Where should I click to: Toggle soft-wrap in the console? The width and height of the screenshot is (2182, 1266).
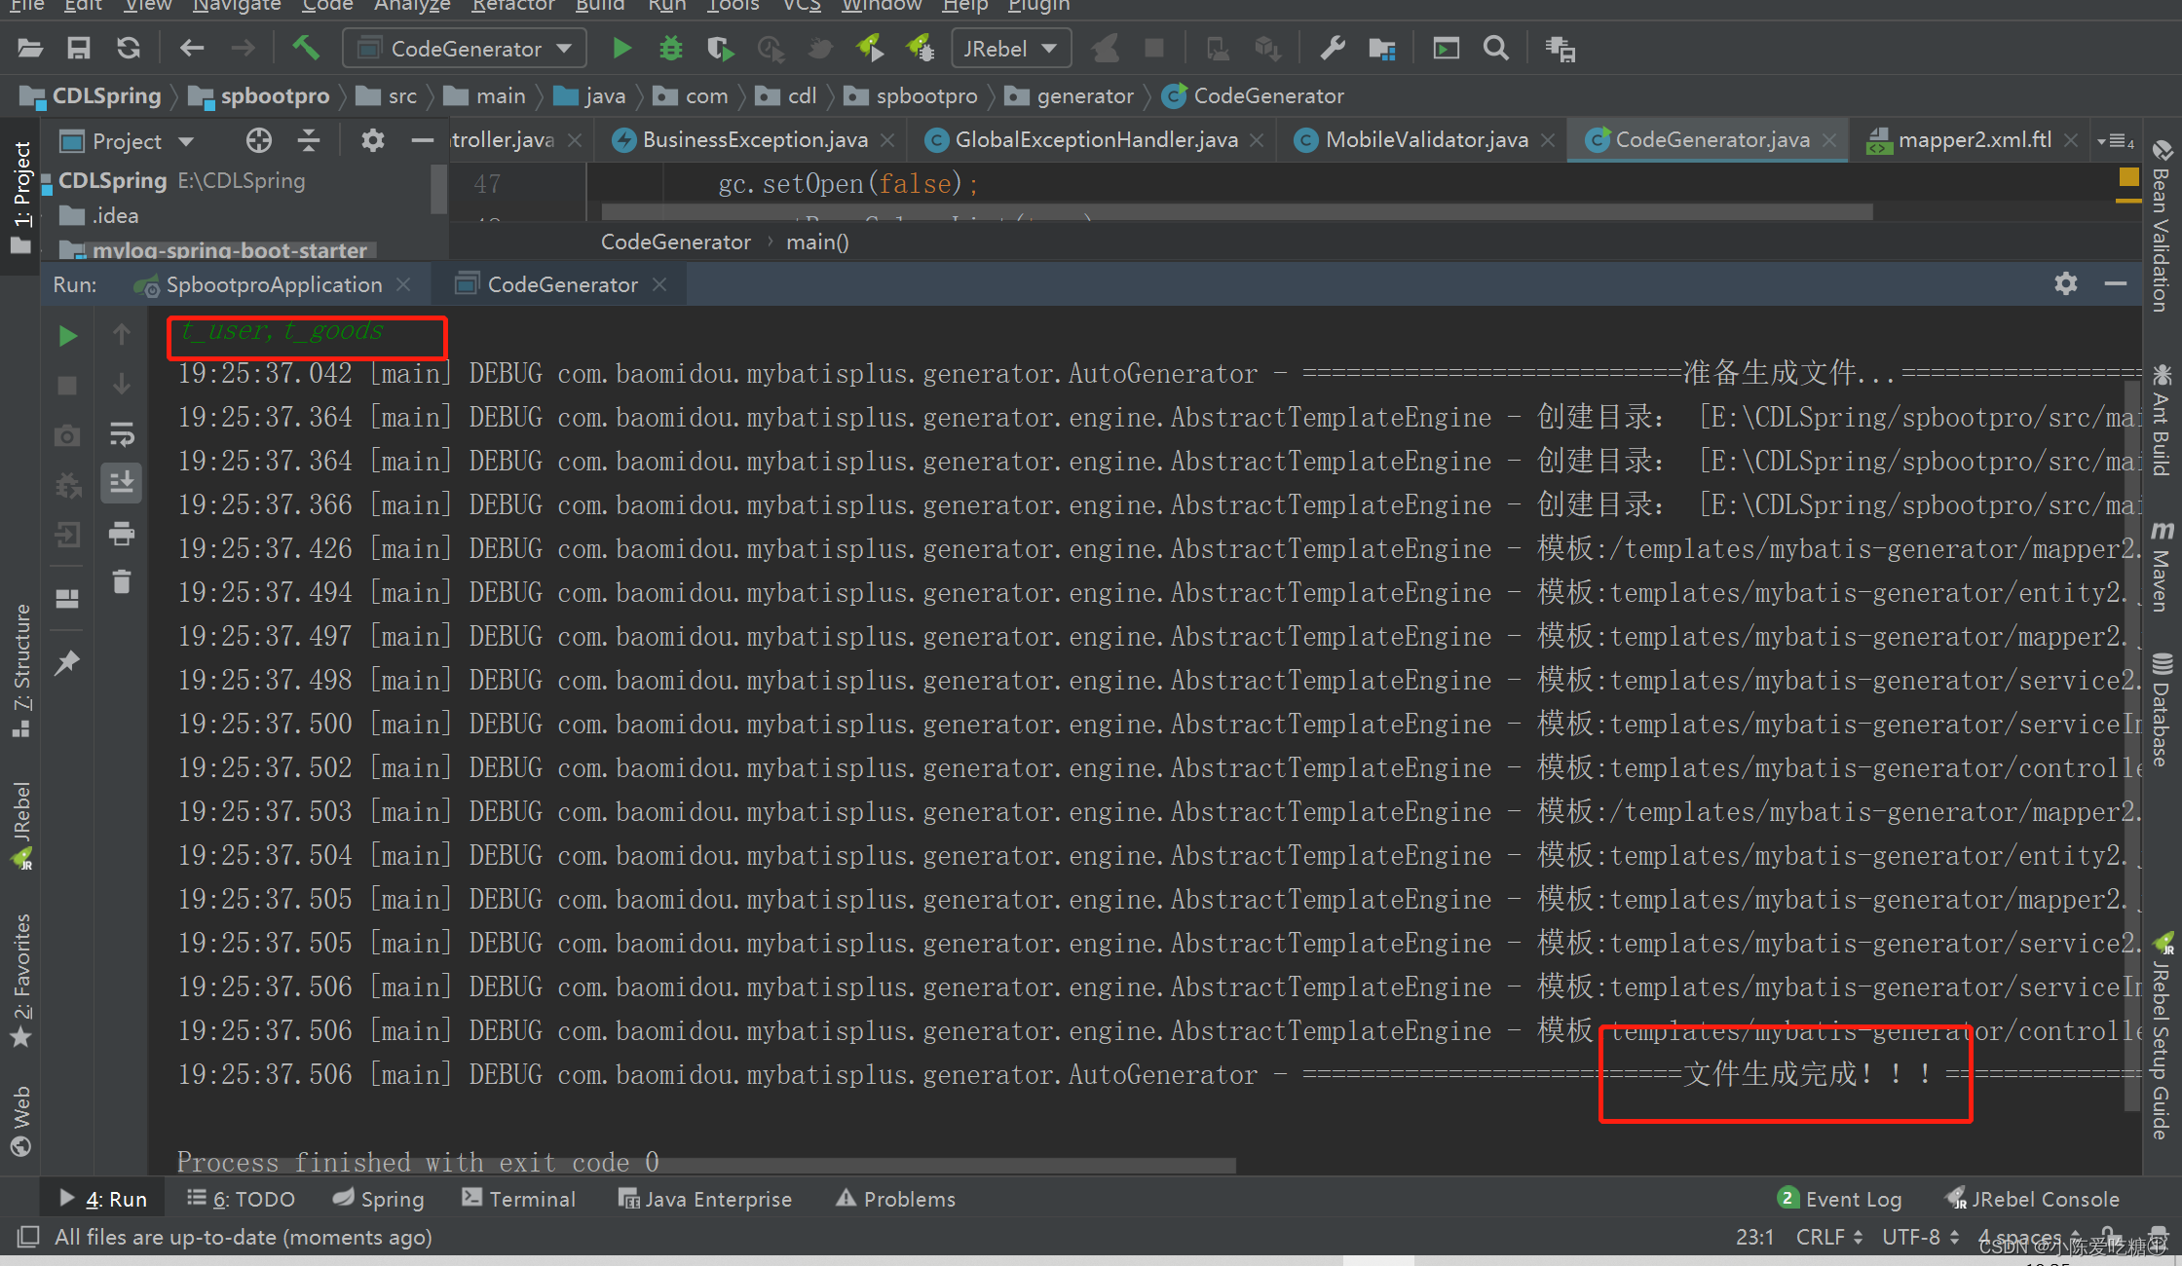pos(122,433)
